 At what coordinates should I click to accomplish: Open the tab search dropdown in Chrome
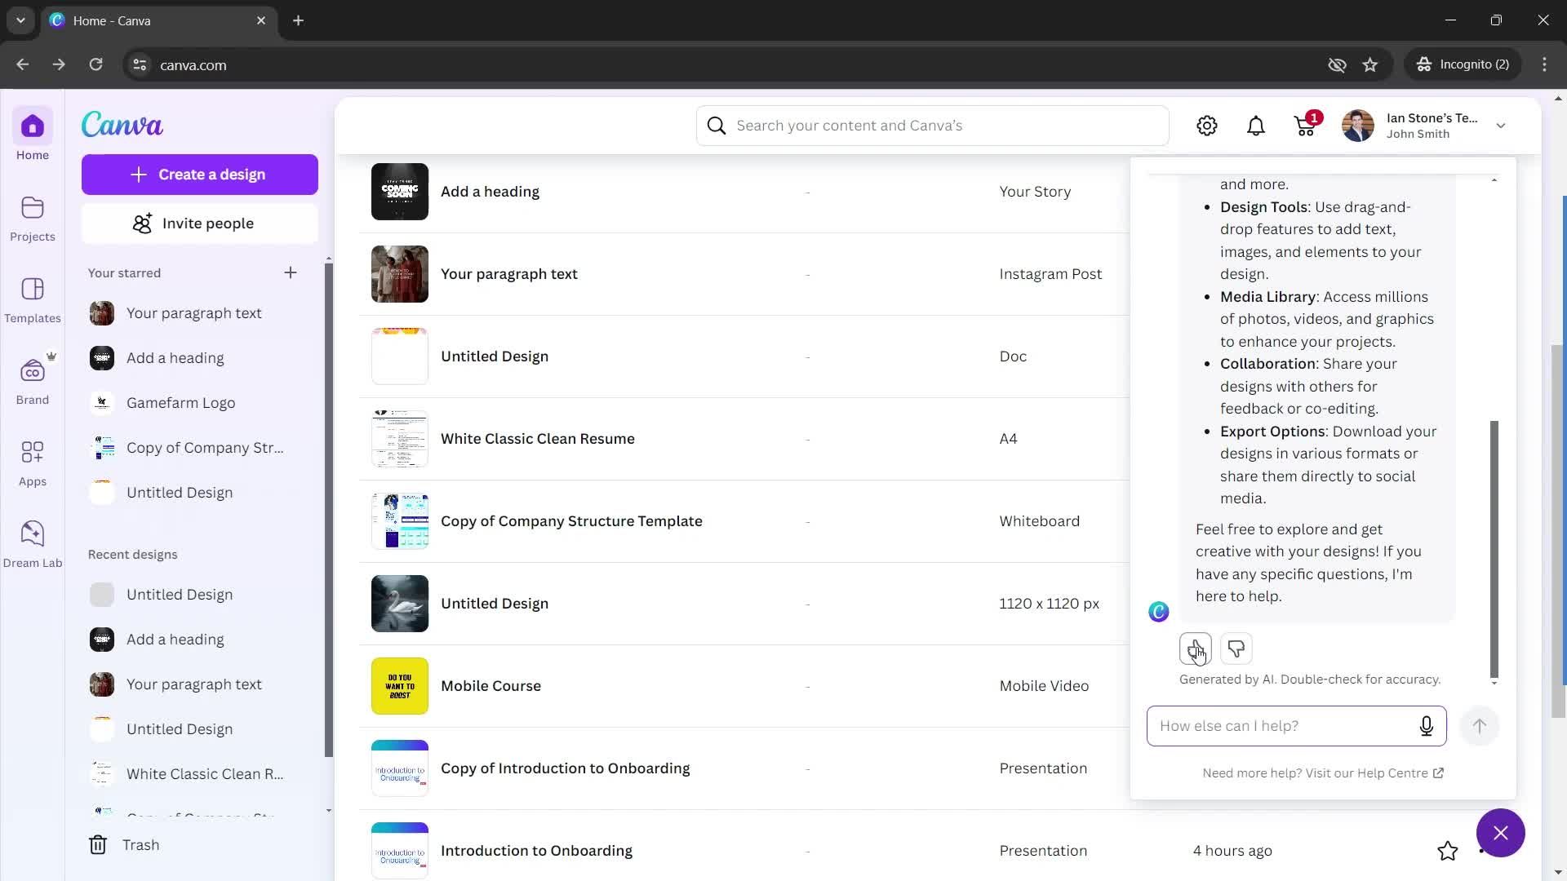20,20
